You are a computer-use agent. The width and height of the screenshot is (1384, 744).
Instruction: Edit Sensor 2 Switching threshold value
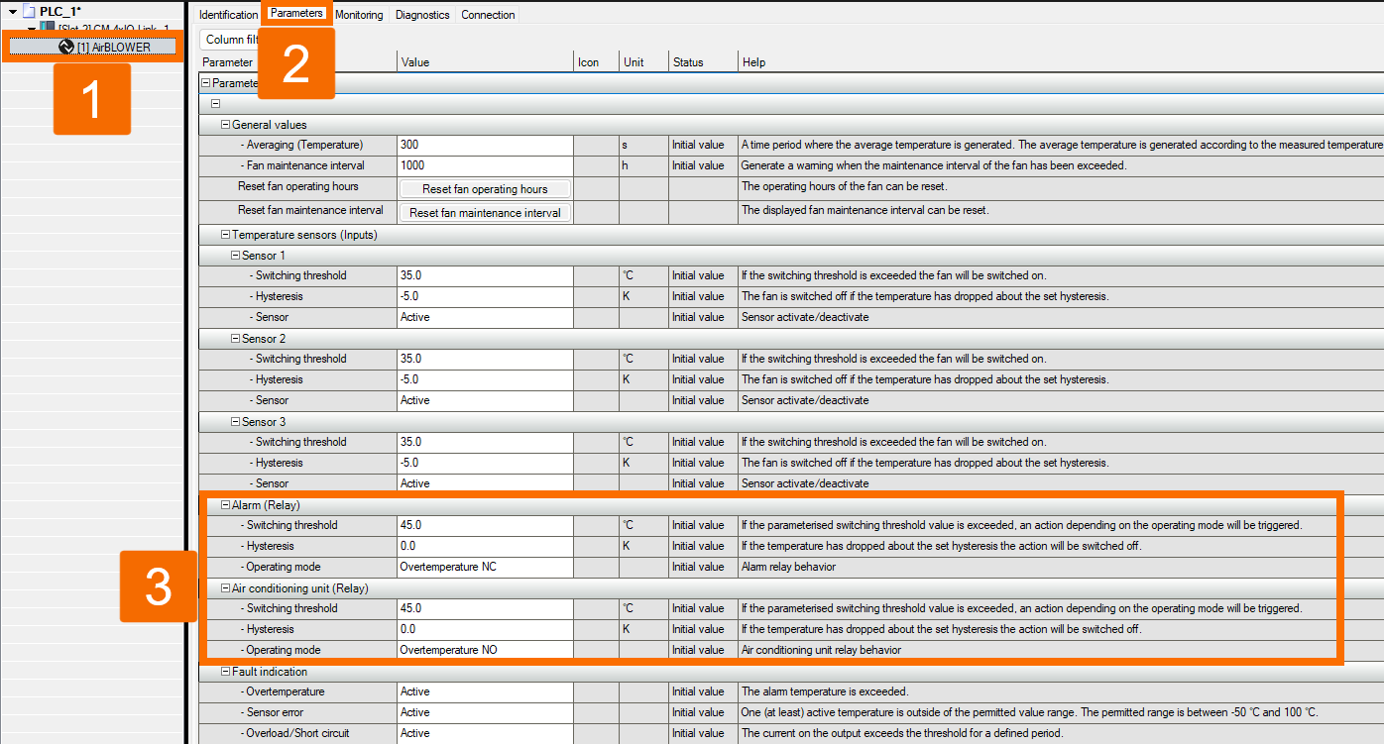pyautogui.click(x=485, y=359)
